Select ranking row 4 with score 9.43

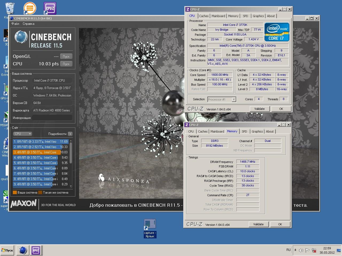(41, 158)
